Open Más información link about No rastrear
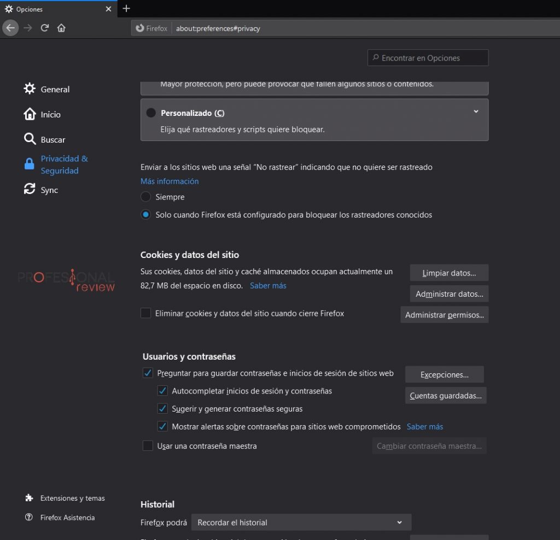Image resolution: width=560 pixels, height=540 pixels. tap(170, 181)
